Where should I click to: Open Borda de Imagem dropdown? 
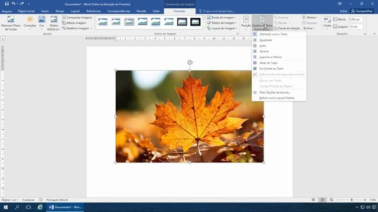[x=221, y=18]
